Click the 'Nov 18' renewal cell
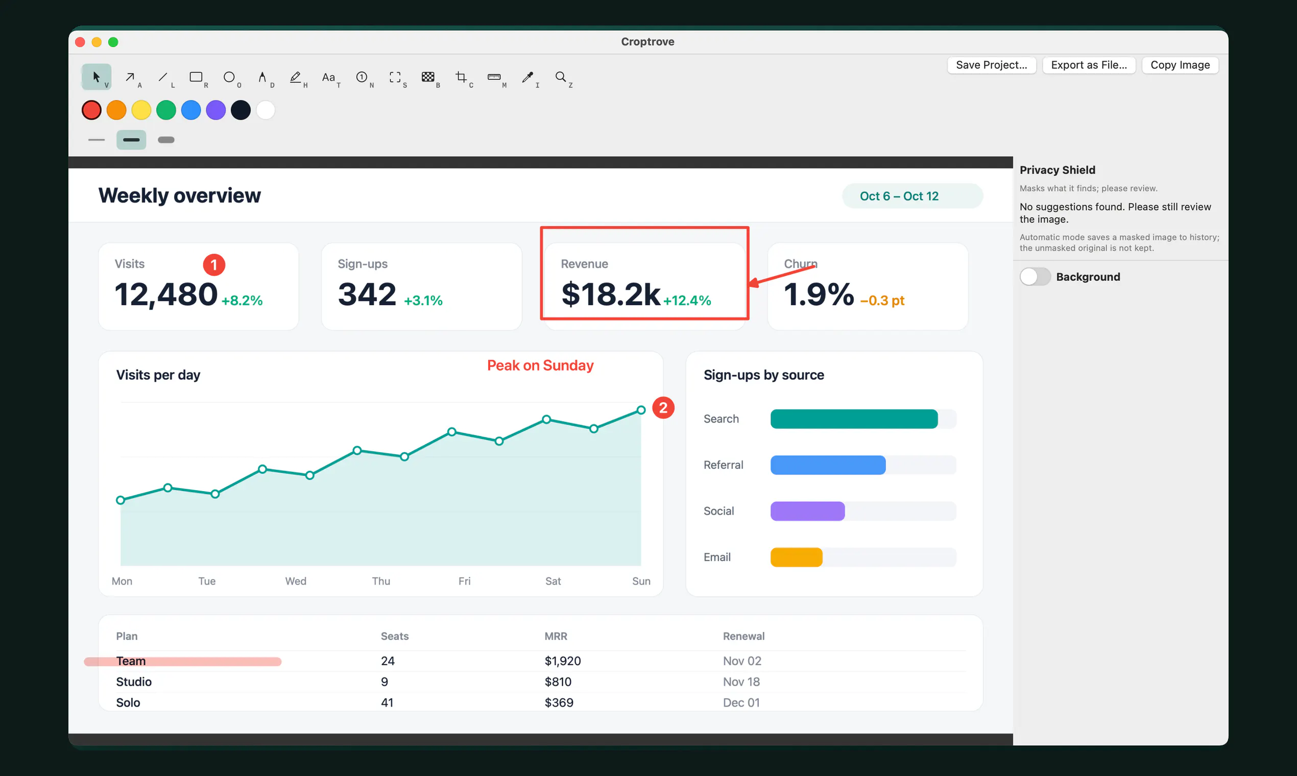1297x776 pixels. pos(741,682)
